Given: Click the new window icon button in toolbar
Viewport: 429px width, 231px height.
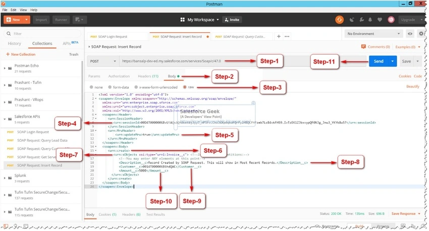Looking at the screenshot, I should (x=79, y=20).
